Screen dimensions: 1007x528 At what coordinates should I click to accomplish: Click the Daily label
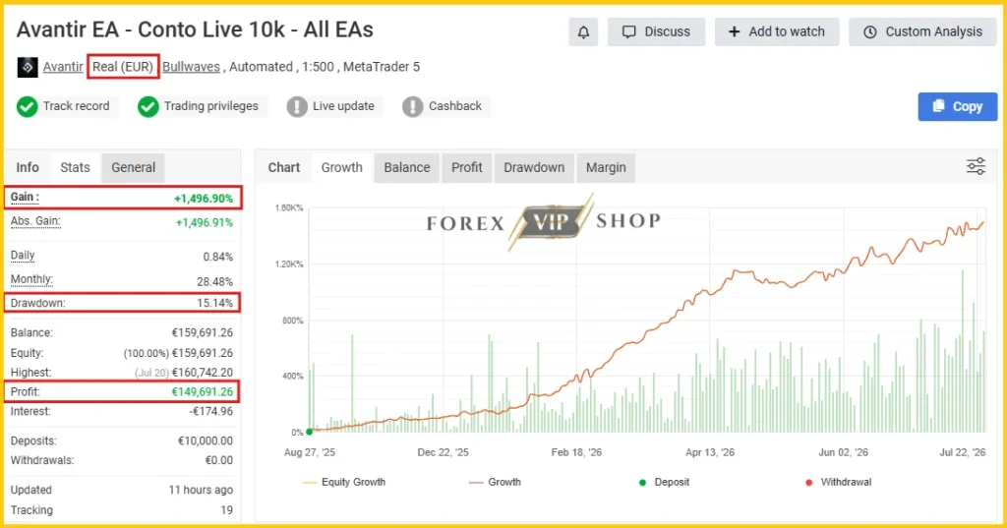coord(23,256)
